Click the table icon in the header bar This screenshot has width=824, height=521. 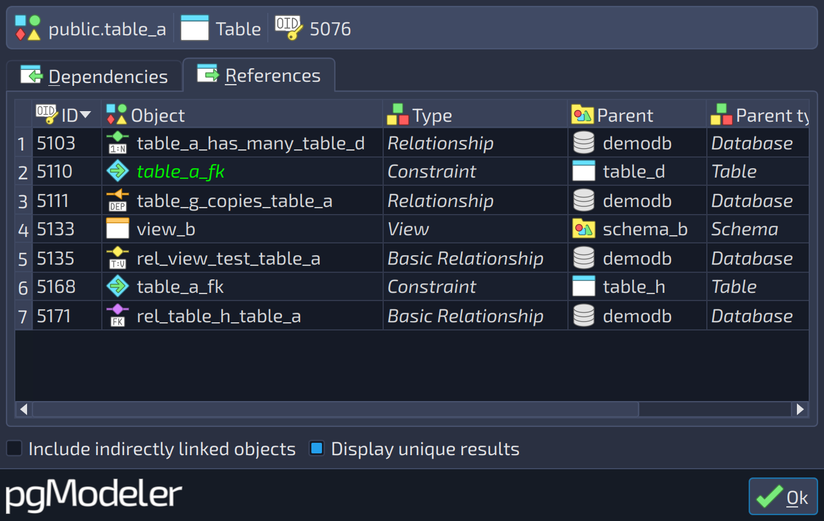(195, 28)
